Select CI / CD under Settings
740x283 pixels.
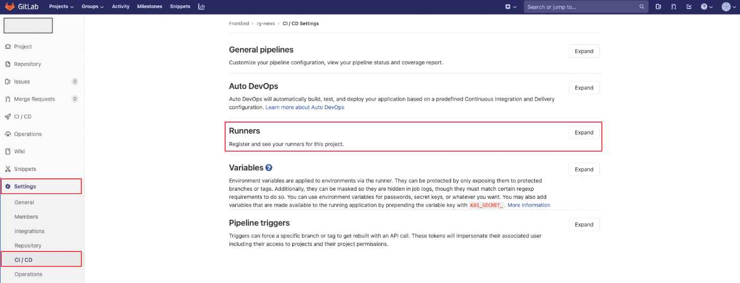[24, 260]
